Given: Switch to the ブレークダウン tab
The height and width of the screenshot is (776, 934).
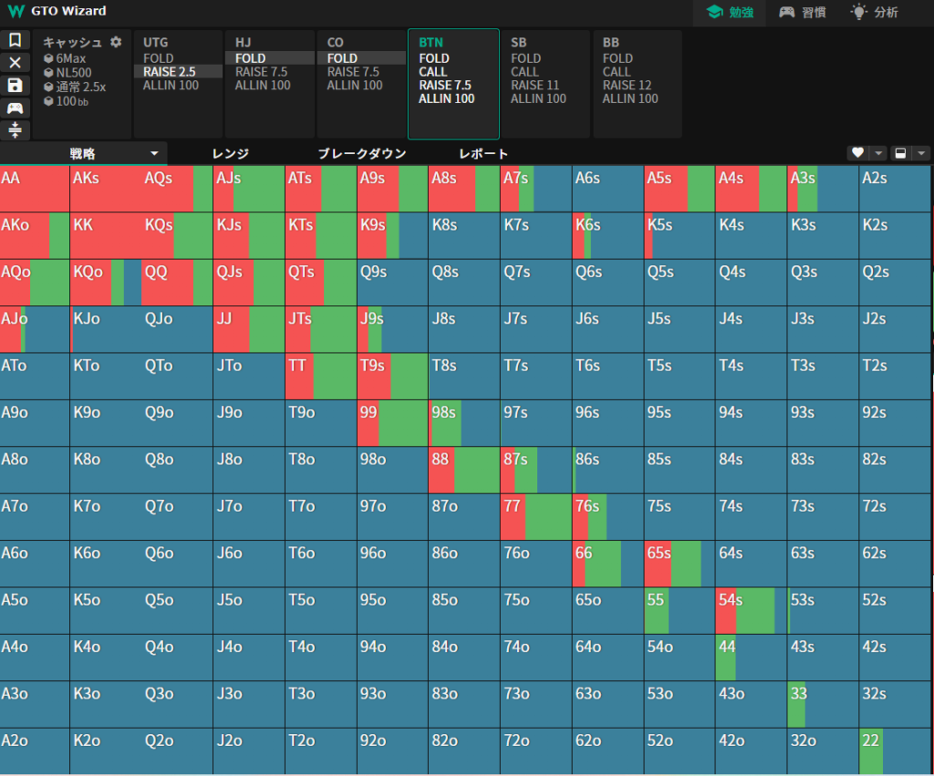Looking at the screenshot, I should tap(361, 154).
